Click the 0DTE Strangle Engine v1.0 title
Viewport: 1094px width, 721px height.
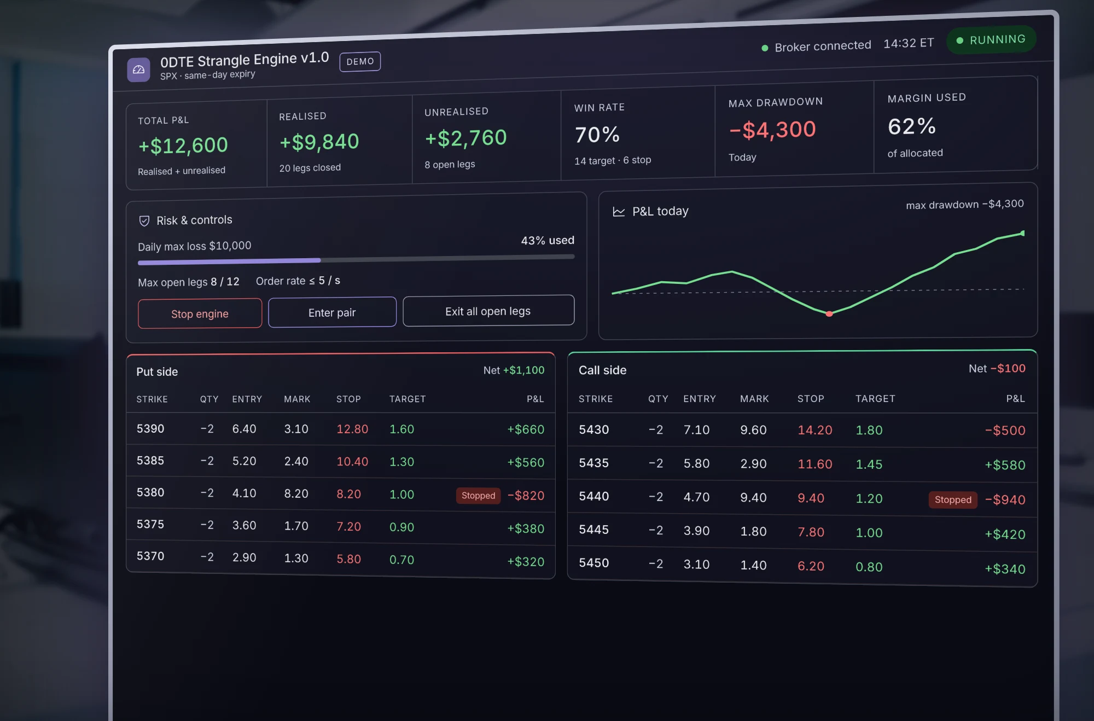pyautogui.click(x=245, y=59)
